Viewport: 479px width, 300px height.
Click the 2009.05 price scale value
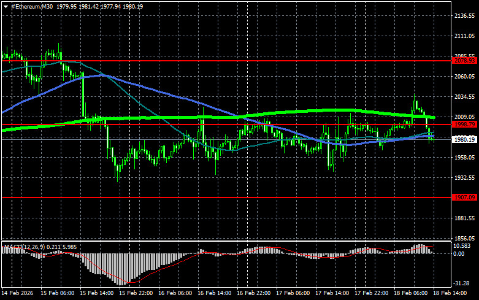[x=464, y=117]
